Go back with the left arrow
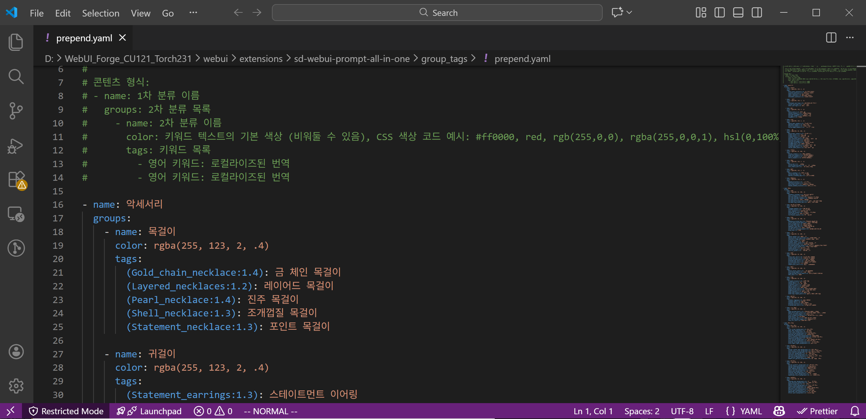The width and height of the screenshot is (866, 419). pos(238,13)
